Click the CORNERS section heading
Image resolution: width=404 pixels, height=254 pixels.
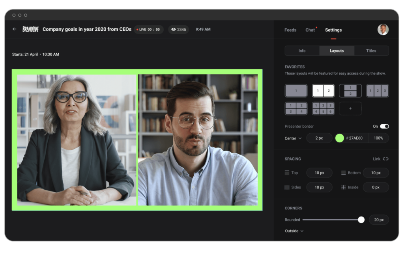click(294, 208)
